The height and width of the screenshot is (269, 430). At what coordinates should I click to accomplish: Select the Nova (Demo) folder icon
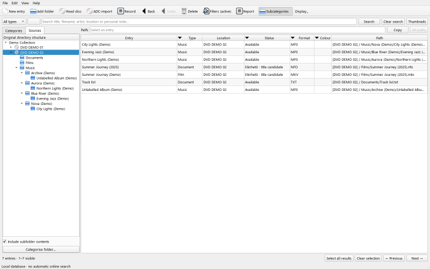point(27,103)
